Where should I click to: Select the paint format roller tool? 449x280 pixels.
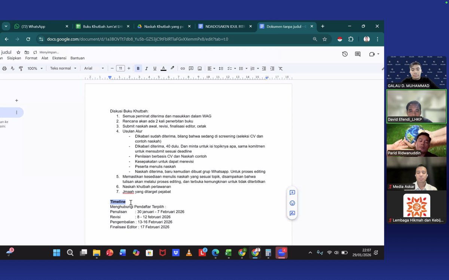(x=21, y=68)
